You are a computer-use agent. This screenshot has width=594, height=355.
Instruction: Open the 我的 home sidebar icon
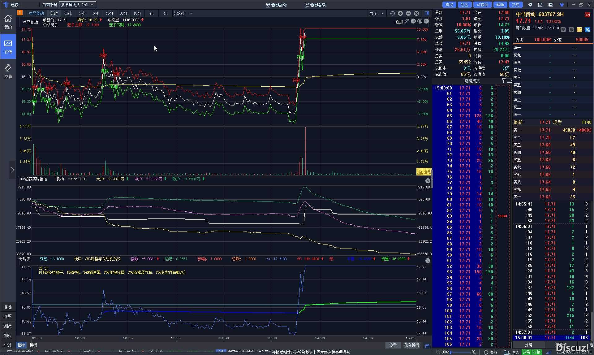8,22
